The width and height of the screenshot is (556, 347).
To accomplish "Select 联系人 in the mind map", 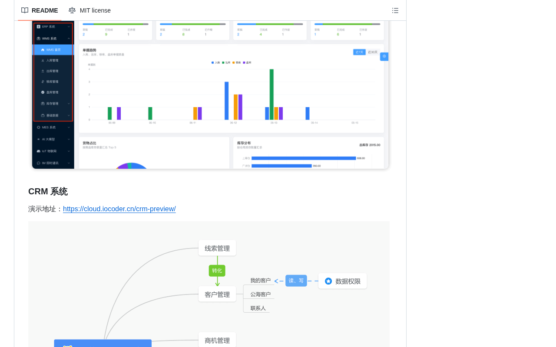I will point(258,308).
